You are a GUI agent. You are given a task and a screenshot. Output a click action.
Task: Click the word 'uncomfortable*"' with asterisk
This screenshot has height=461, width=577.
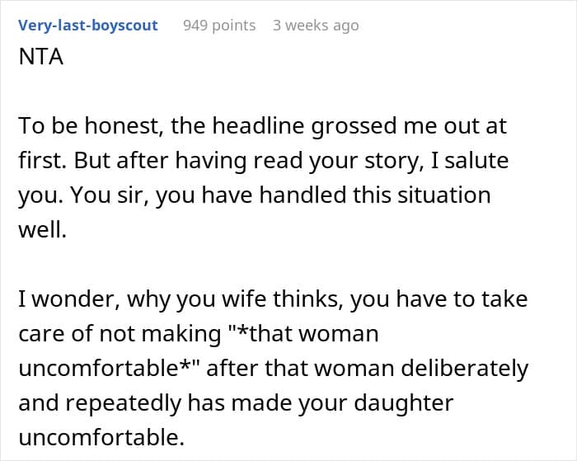click(x=109, y=368)
